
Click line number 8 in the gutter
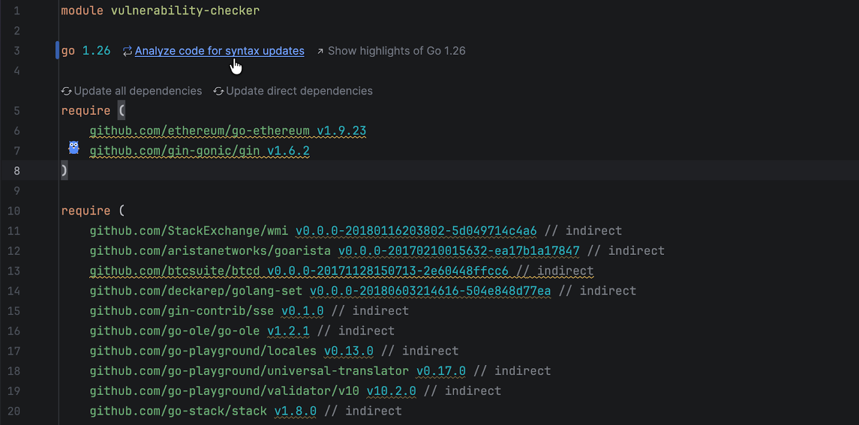17,171
